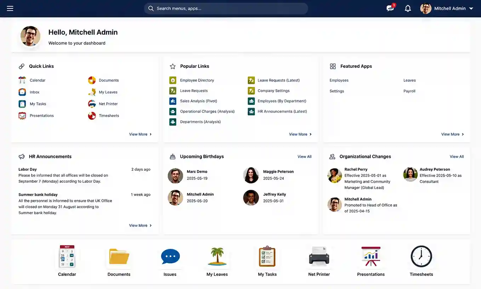Open Employees featured app
Viewport: 481px width, 289px height.
tap(339, 80)
